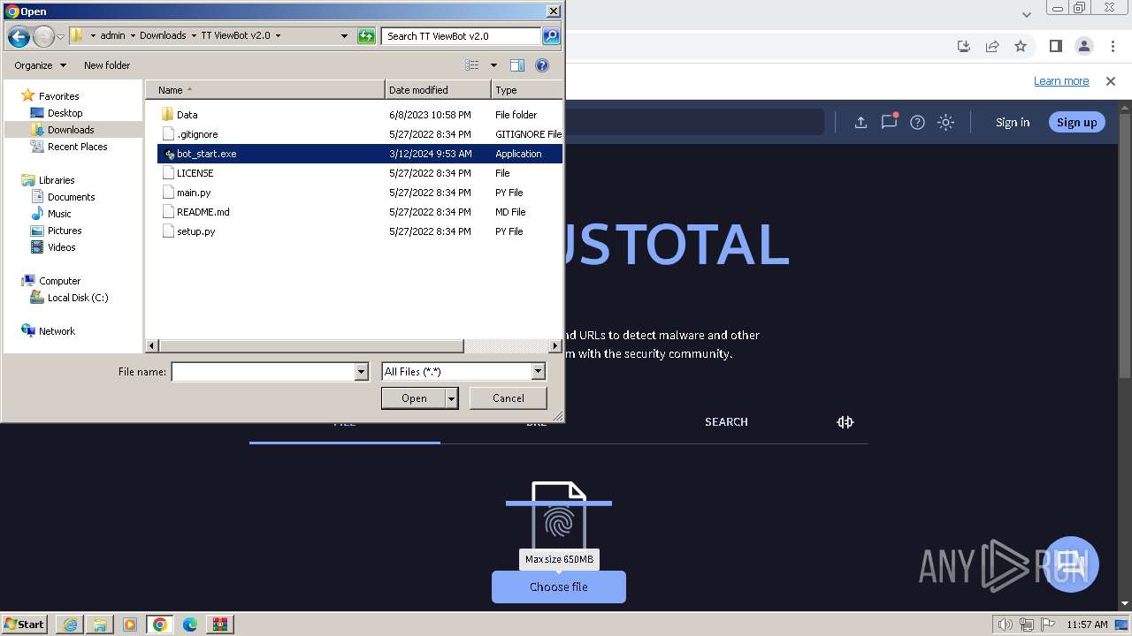Open VirusTotal notifications icon
The image size is (1132, 636).
click(x=889, y=123)
